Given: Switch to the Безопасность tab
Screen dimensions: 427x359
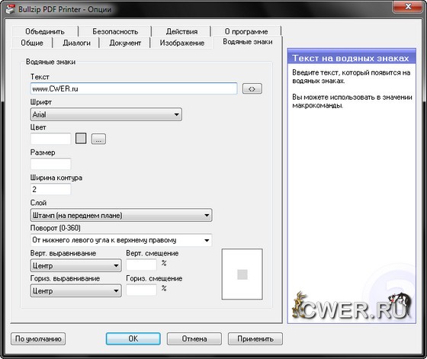Looking at the screenshot, I should 115,31.
